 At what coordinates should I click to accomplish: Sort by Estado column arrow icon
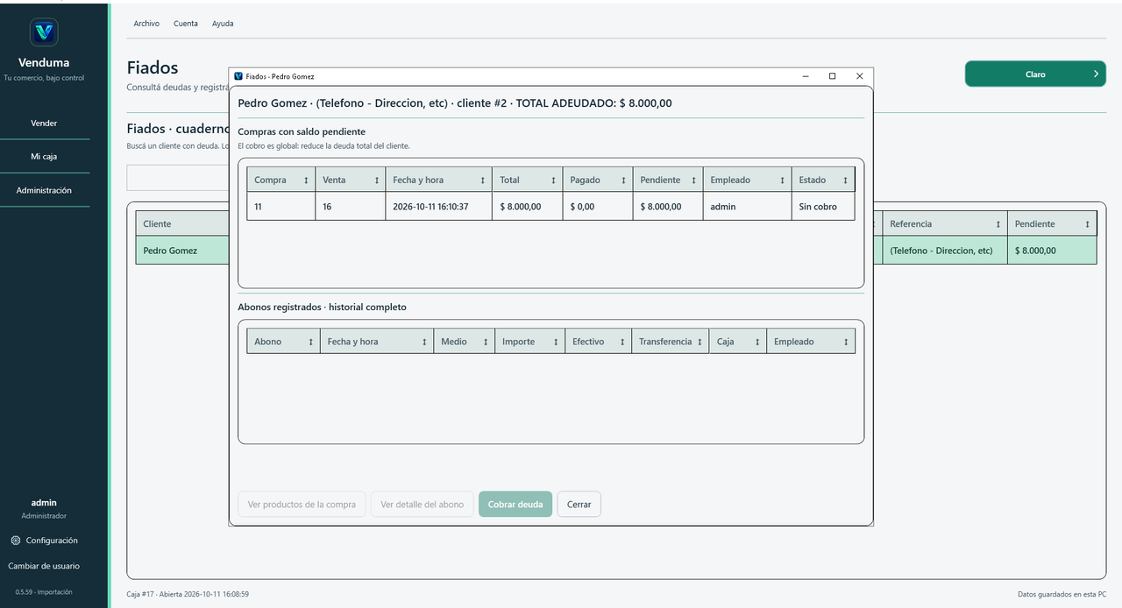click(846, 180)
